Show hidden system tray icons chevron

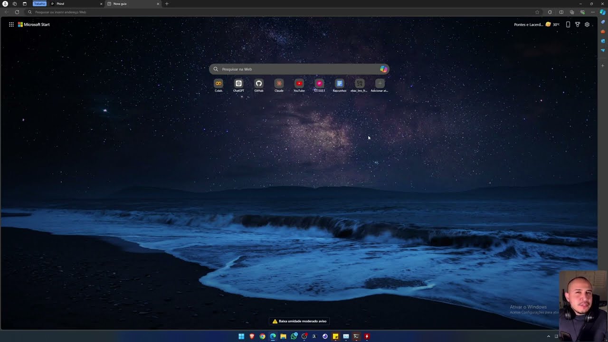click(549, 336)
